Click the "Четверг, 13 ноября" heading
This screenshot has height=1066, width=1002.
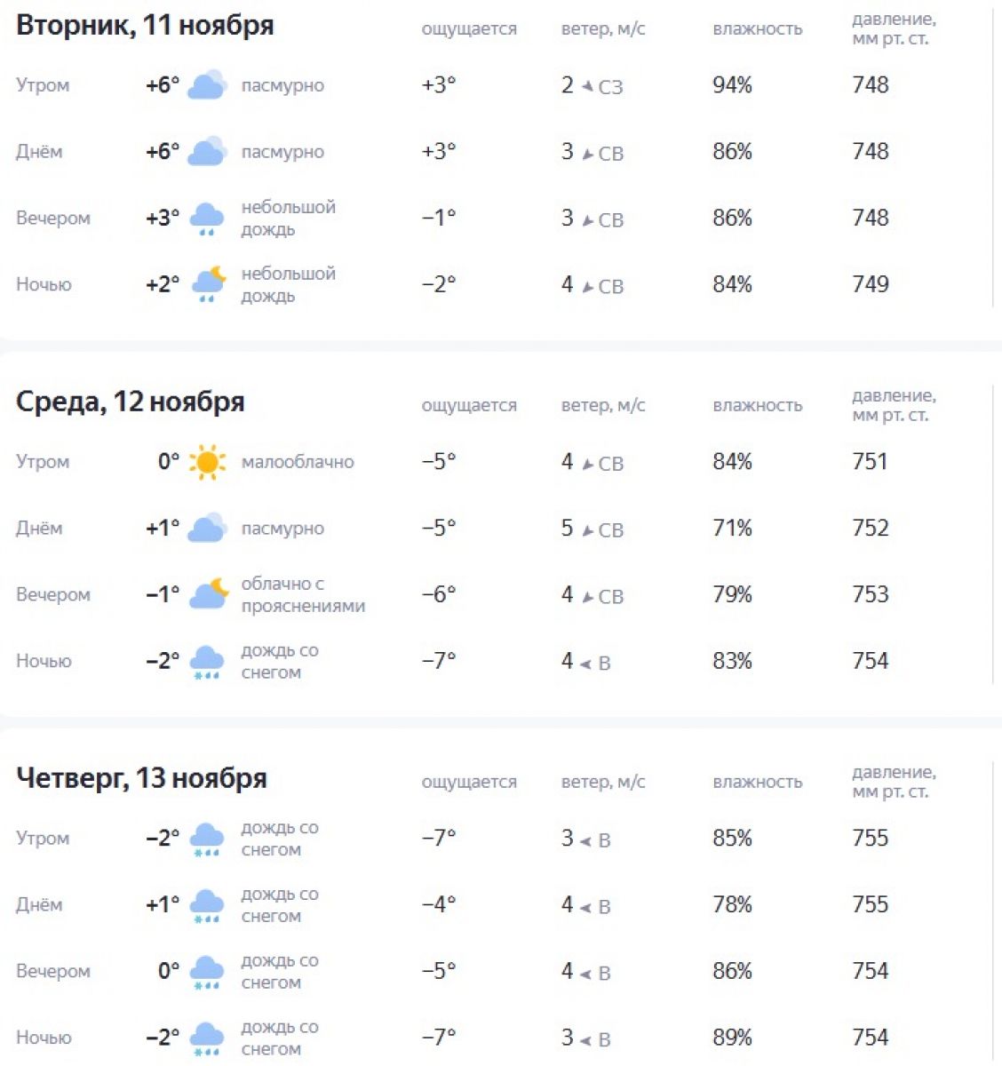(141, 778)
